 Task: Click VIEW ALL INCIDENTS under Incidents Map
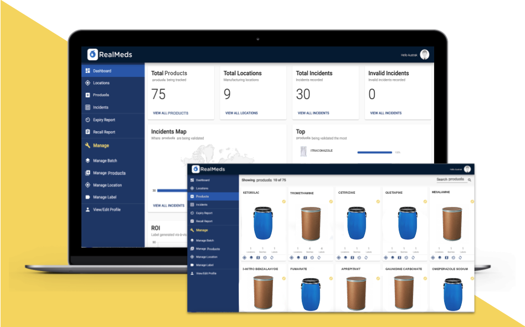pyautogui.click(x=169, y=205)
